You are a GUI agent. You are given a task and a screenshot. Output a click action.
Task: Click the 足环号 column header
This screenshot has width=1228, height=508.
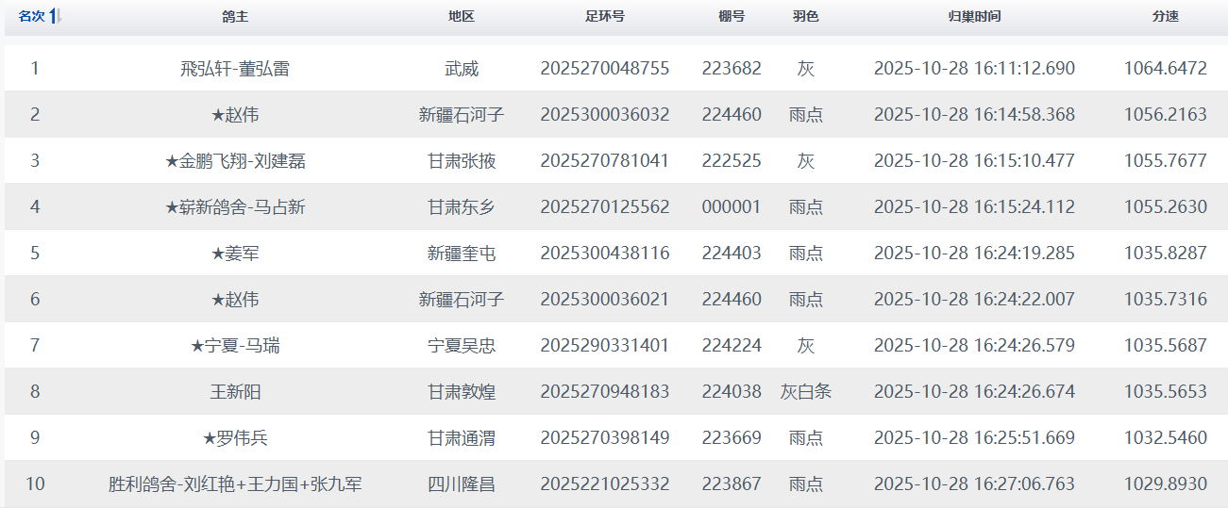[604, 17]
